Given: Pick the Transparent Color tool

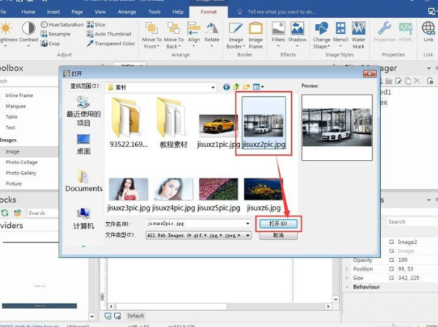Looking at the screenshot, I should pos(111,43).
